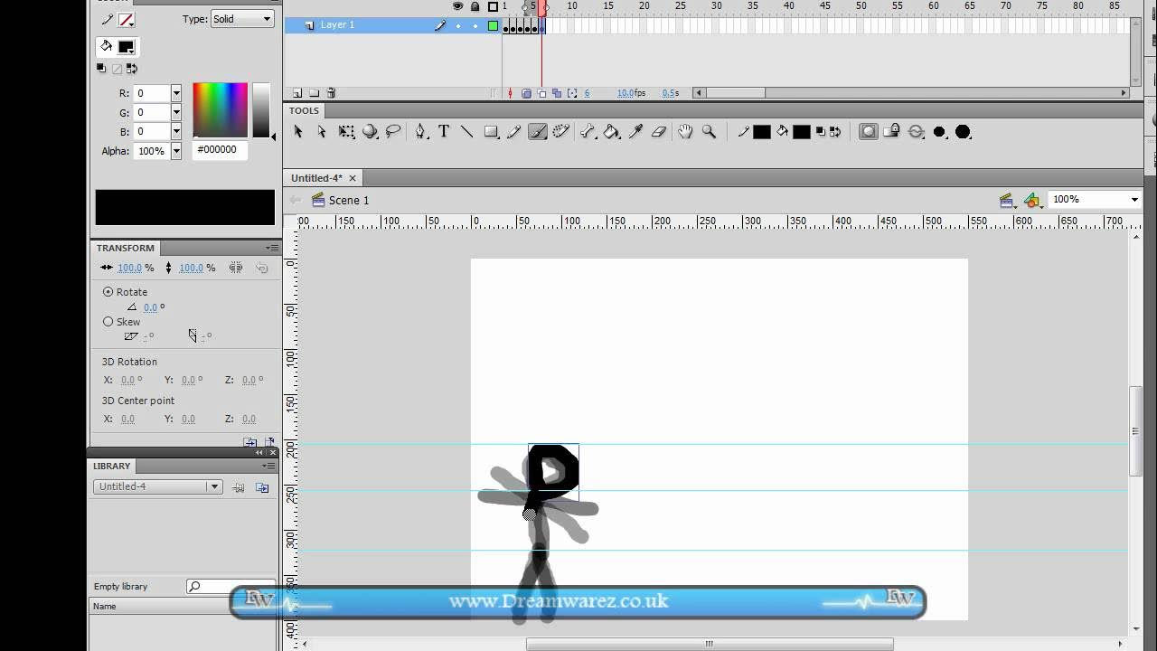This screenshot has height=651, width=1157.
Task: Toggle Object Drawing mode button
Action: [x=868, y=132]
